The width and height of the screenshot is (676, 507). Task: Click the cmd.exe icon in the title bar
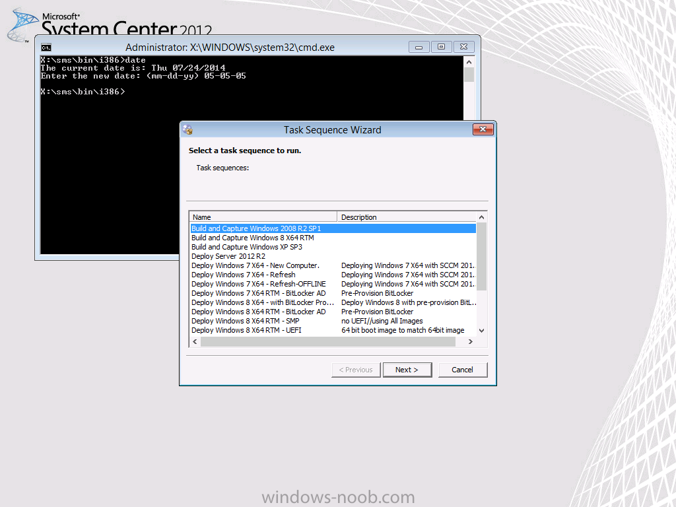coord(46,48)
